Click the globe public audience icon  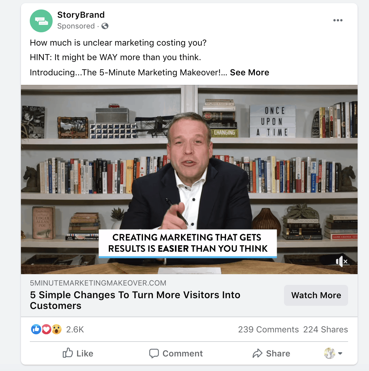pyautogui.click(x=105, y=26)
